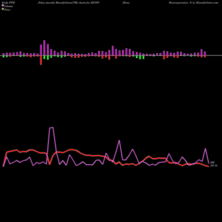Click the 'MunafaSutra.com' text at top right
Screen dimensions: 222x222
pyautogui.click(x=207, y=3)
